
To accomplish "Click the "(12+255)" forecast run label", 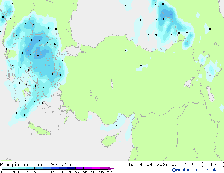I will coord(213,165).
